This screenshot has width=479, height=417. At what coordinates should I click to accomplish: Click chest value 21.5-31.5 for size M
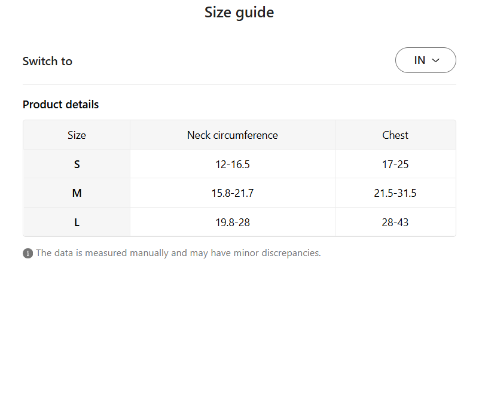(395, 193)
